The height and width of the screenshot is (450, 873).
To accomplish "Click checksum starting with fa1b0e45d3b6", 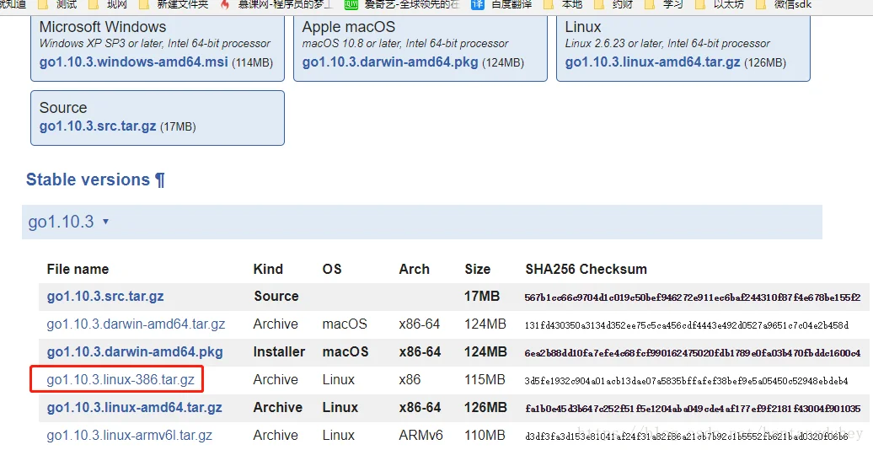I will click(x=693, y=409).
